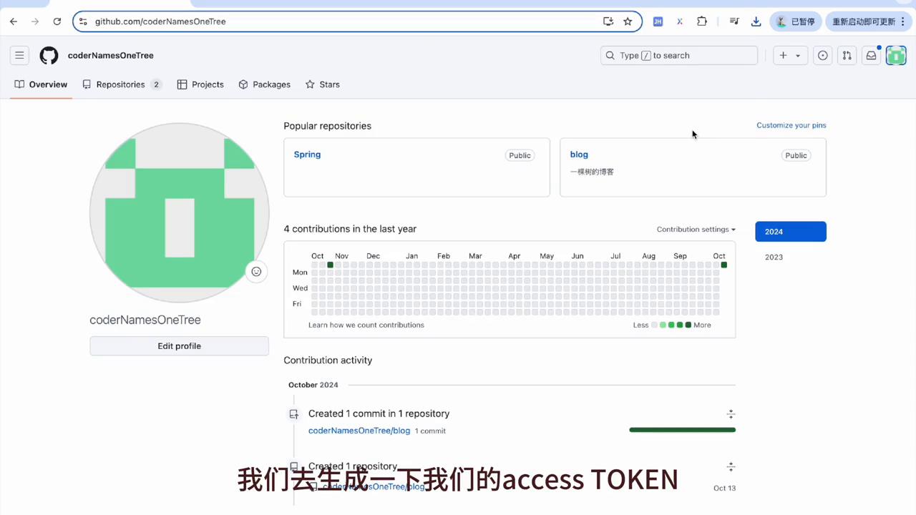Select the darkest green square in the contribution legend
916x515 pixels.
(x=688, y=325)
